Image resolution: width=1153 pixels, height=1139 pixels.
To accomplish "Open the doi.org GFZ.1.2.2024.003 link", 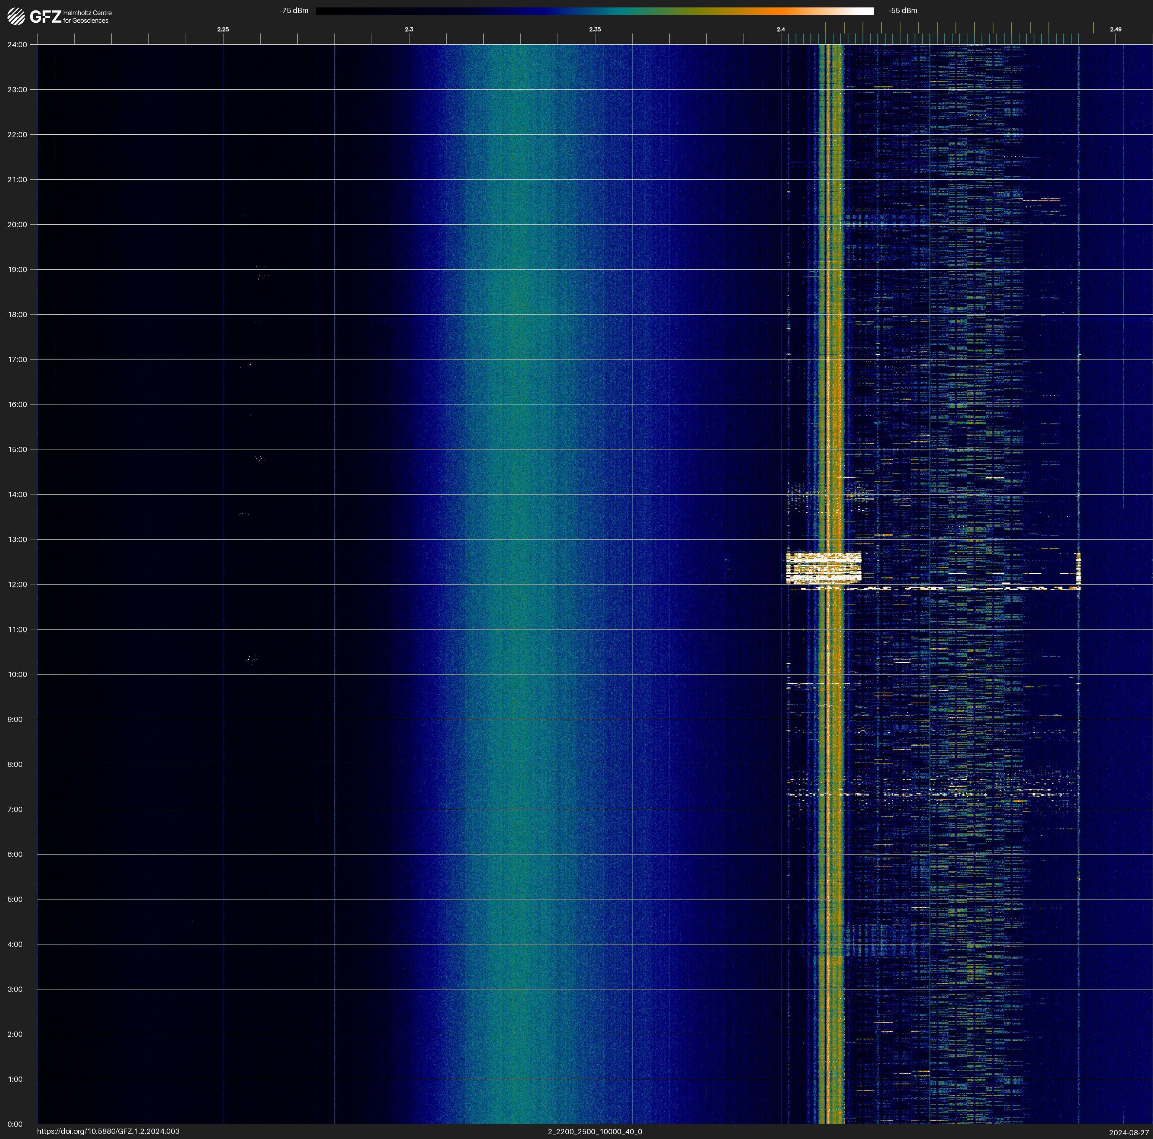I will click(108, 1131).
